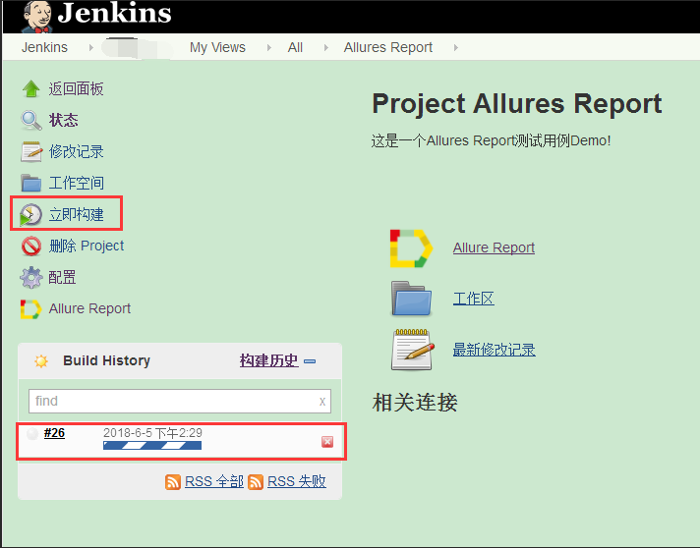Cancel build #26 with the red X icon
The width and height of the screenshot is (700, 548).
click(327, 441)
